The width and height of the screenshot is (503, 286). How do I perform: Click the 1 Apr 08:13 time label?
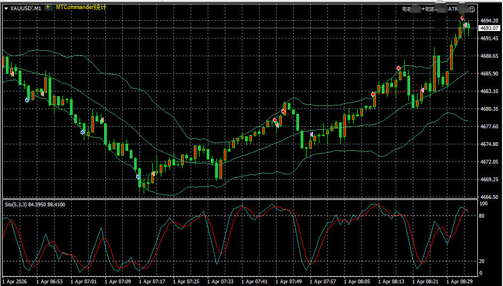[x=391, y=282]
